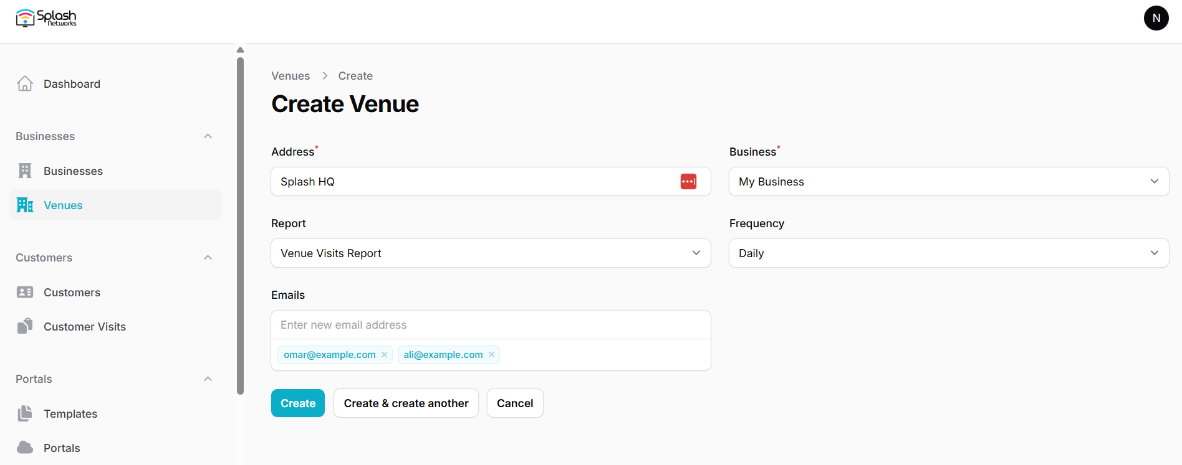The image size is (1182, 465).
Task: Click Create & create another button
Action: (406, 403)
